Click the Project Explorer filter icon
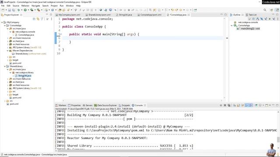The image size is (280, 157). point(42,19)
